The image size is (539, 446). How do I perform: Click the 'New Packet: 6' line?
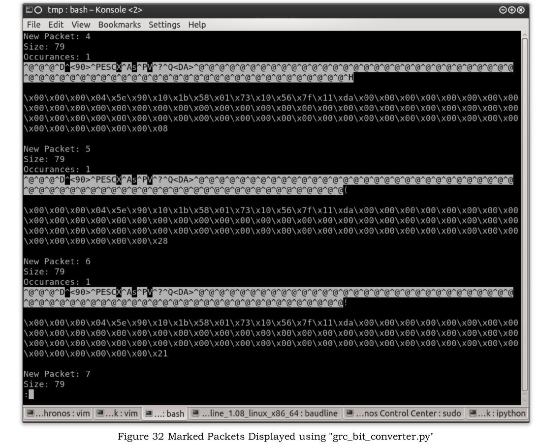click(x=57, y=262)
